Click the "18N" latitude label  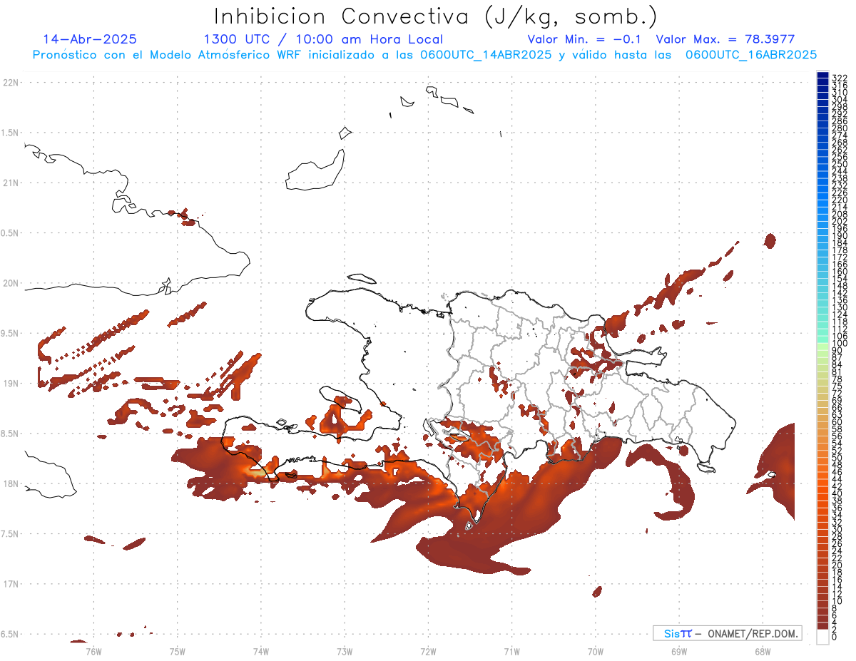pyautogui.click(x=10, y=483)
